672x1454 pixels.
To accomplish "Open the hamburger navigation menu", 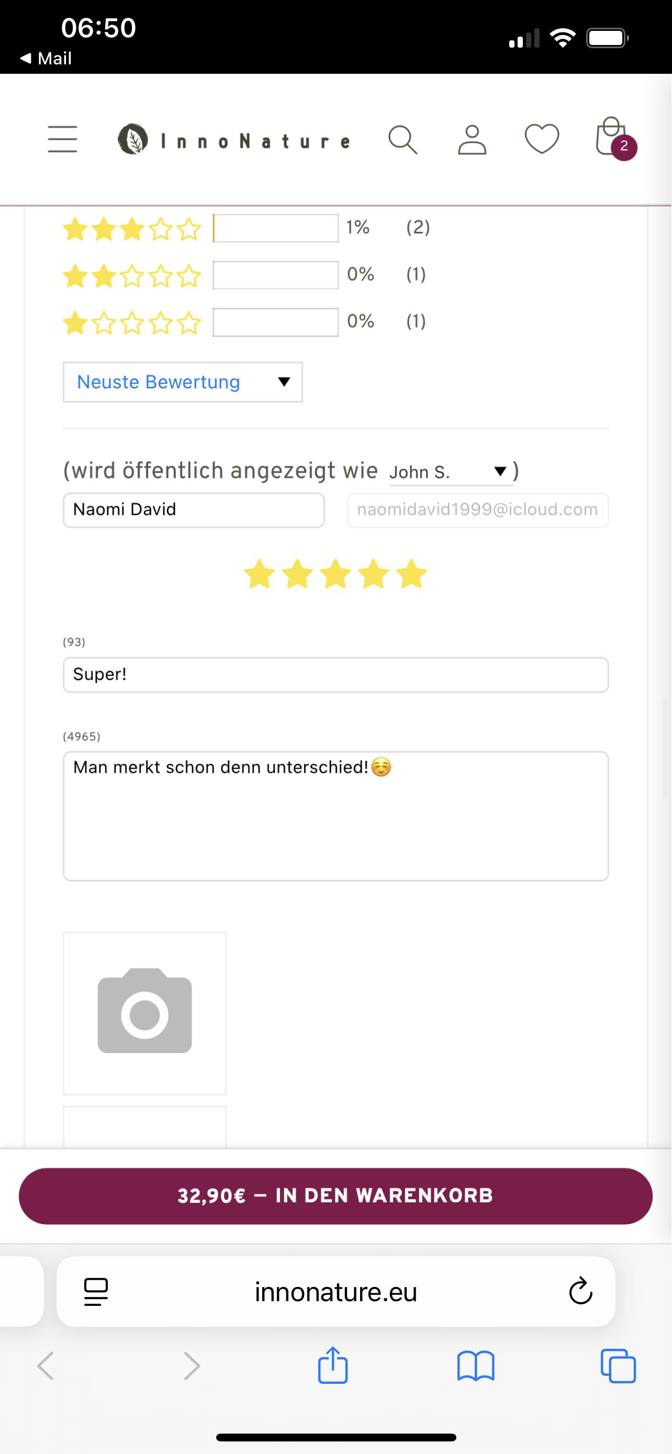I will coord(62,139).
